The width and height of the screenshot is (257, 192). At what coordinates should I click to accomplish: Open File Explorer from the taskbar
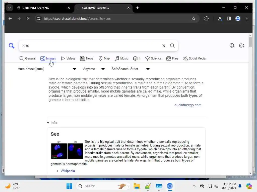pos(137,186)
